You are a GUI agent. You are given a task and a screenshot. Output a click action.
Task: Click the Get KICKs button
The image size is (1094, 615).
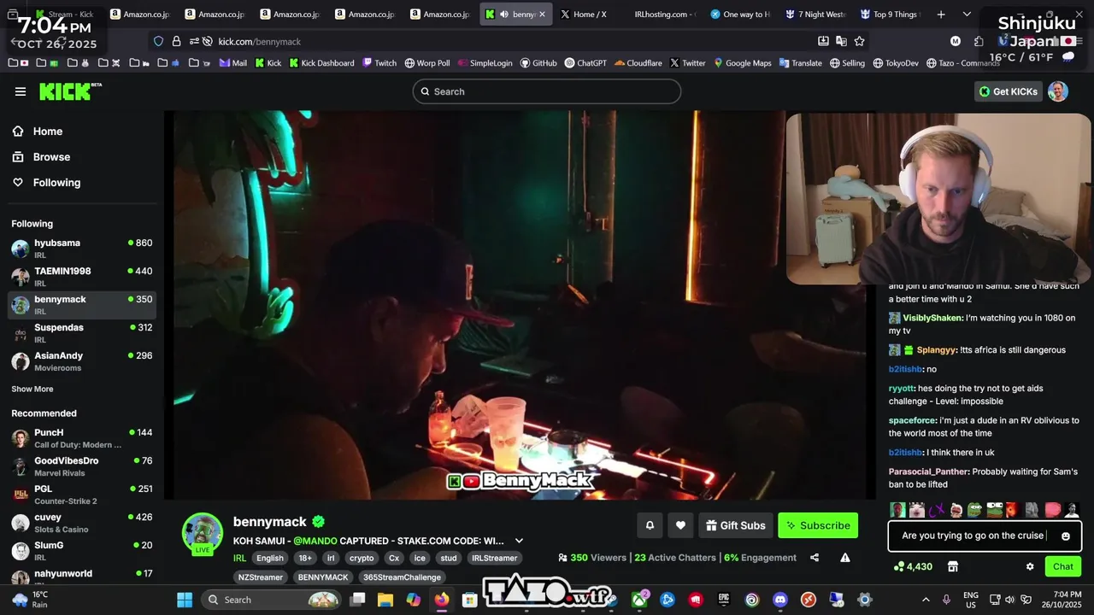pyautogui.click(x=1008, y=91)
